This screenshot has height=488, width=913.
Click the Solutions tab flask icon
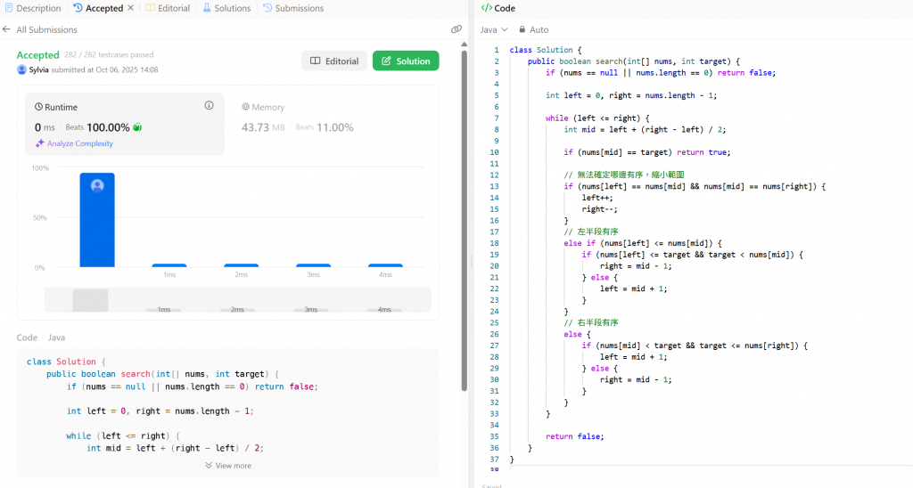(207, 8)
